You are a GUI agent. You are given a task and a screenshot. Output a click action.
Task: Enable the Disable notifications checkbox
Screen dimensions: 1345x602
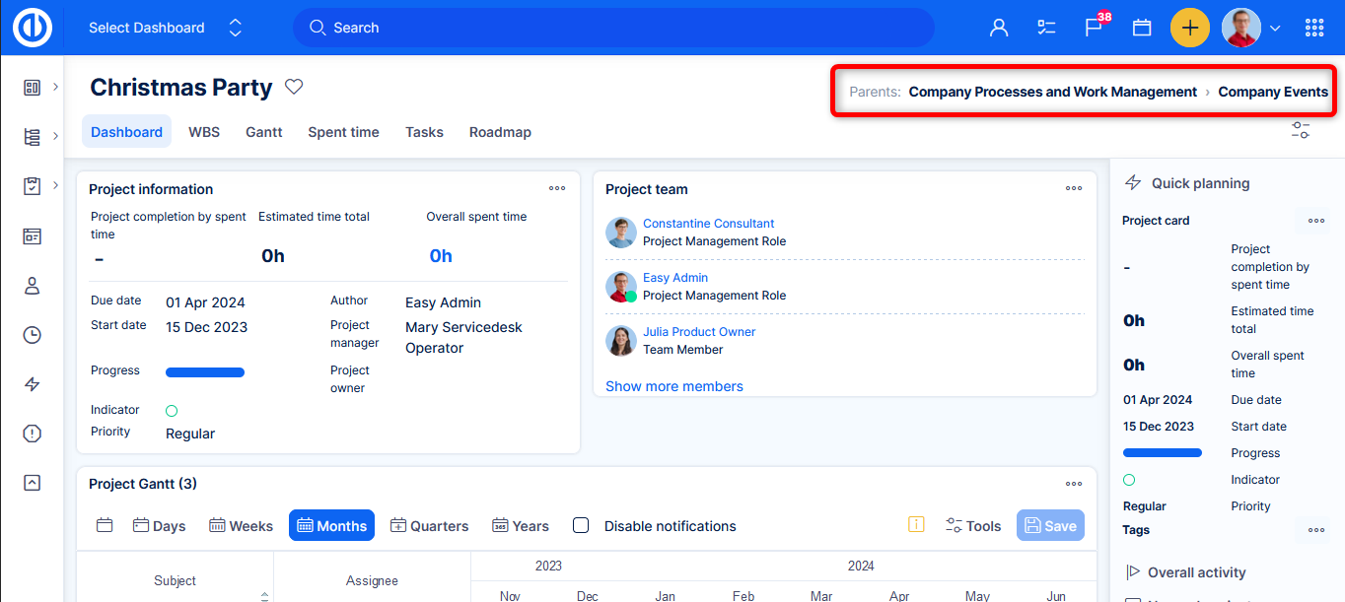[x=581, y=525]
